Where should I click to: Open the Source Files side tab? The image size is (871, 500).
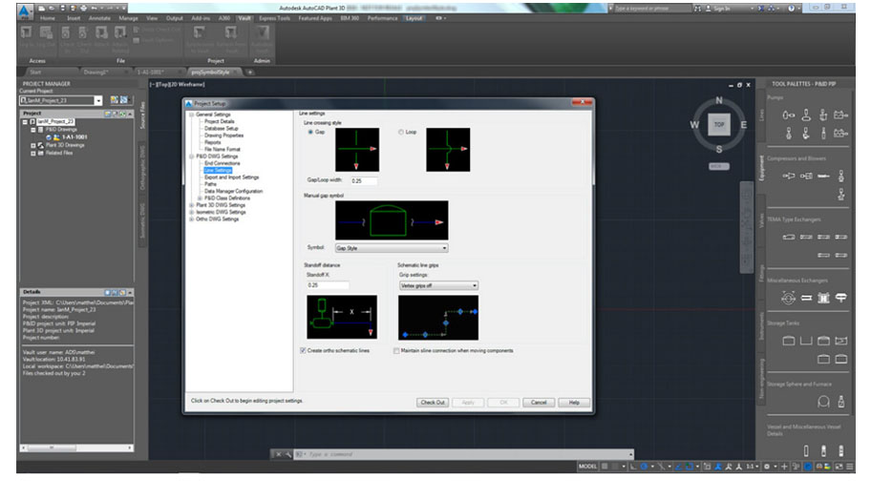(142, 115)
